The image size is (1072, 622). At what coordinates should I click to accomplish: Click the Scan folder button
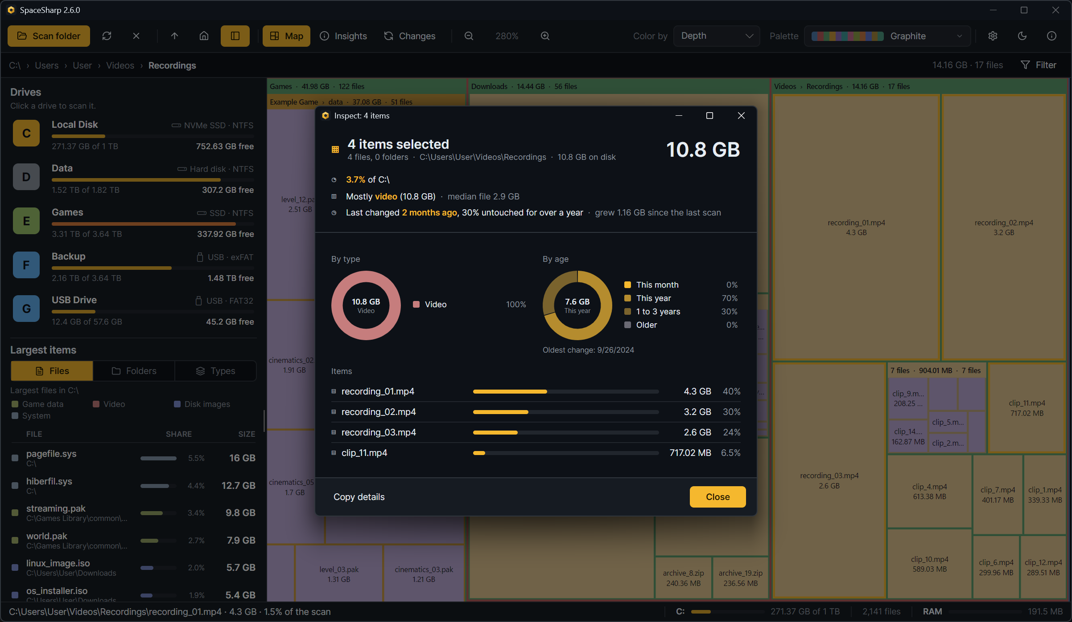click(x=49, y=36)
